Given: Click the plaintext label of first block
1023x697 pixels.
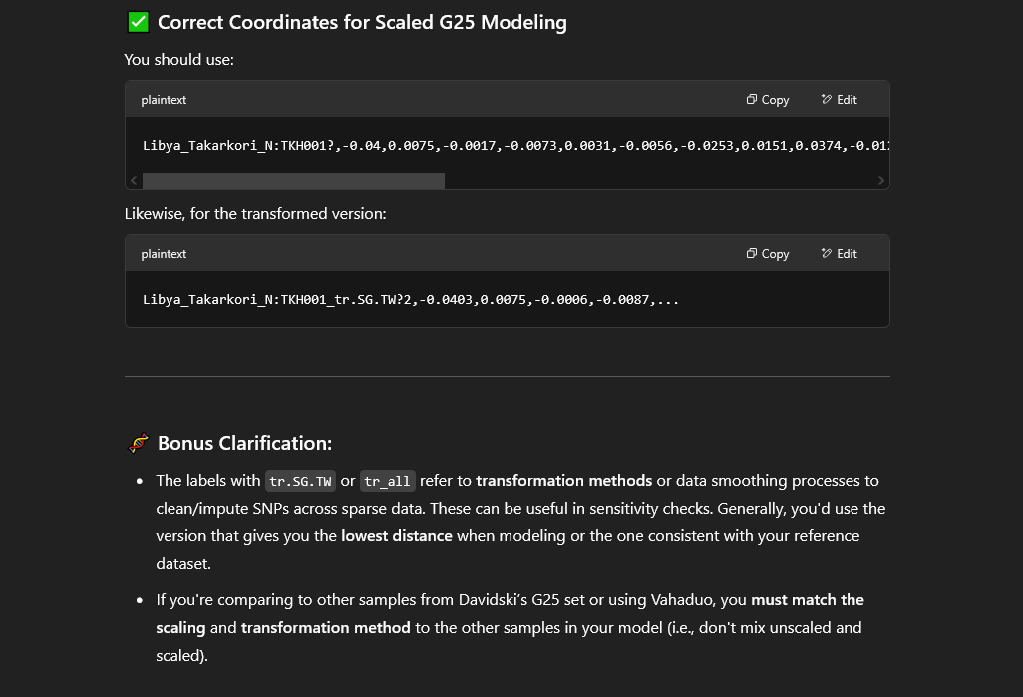Looking at the screenshot, I should pos(164,99).
